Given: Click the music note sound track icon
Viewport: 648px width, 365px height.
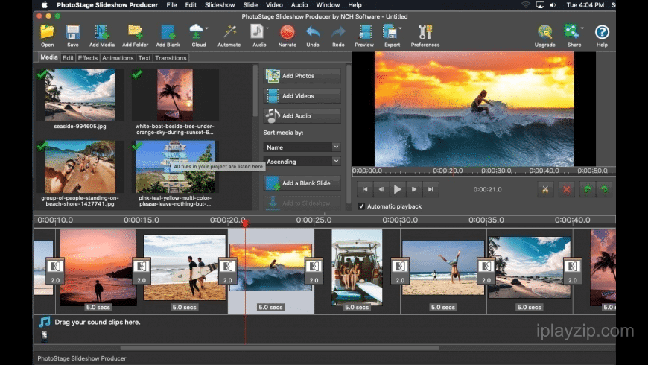Looking at the screenshot, I should pos(44,322).
